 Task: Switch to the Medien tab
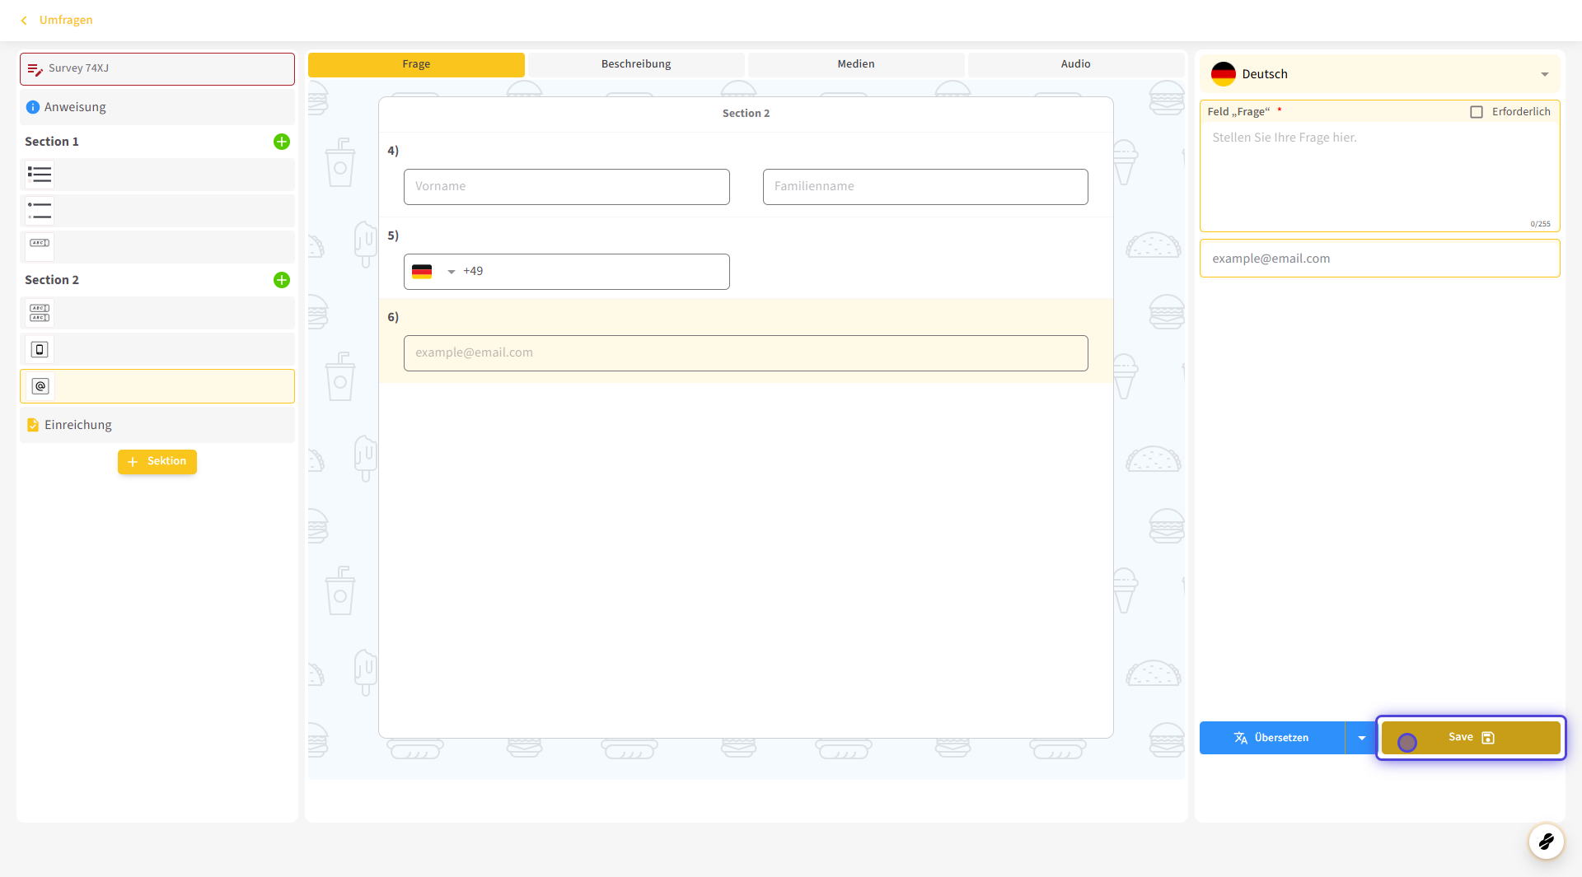[855, 64]
